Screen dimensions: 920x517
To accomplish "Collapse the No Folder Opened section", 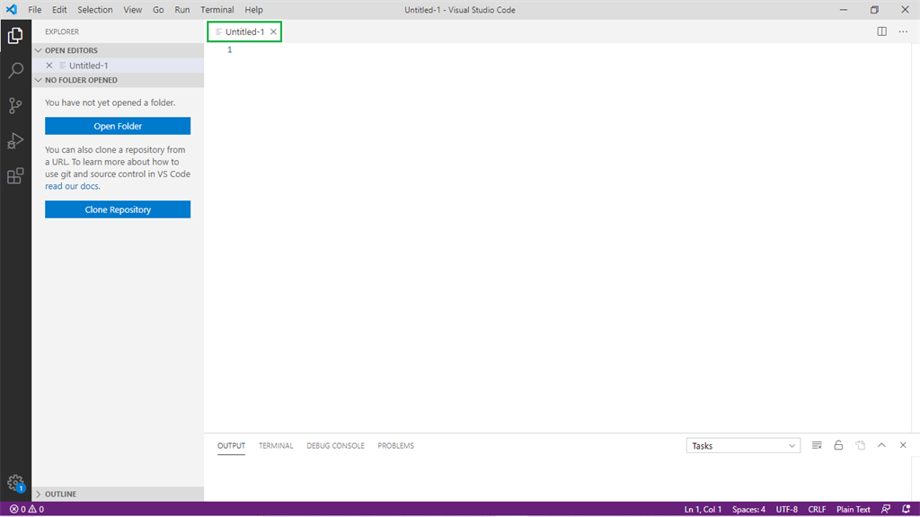I will pyautogui.click(x=118, y=80).
